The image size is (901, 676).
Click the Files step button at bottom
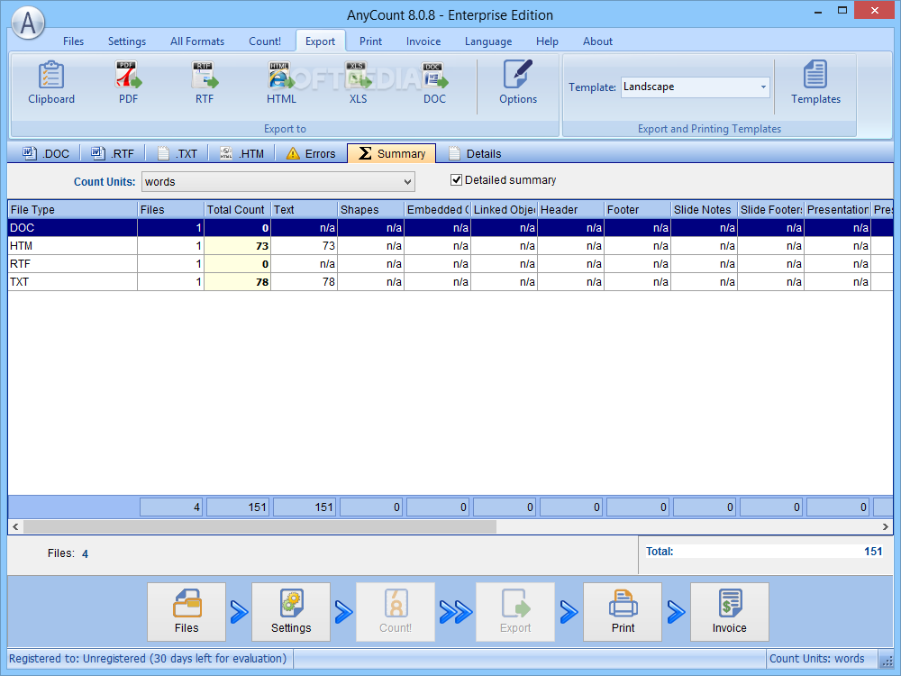click(187, 612)
